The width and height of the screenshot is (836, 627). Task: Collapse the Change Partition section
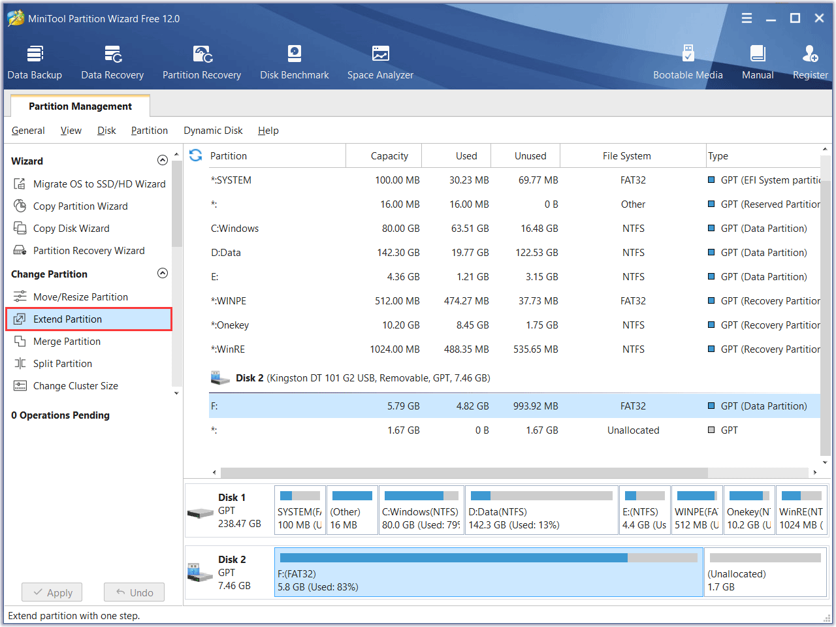tap(163, 274)
